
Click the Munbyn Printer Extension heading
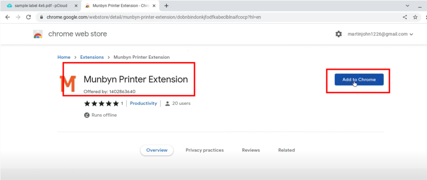click(136, 79)
